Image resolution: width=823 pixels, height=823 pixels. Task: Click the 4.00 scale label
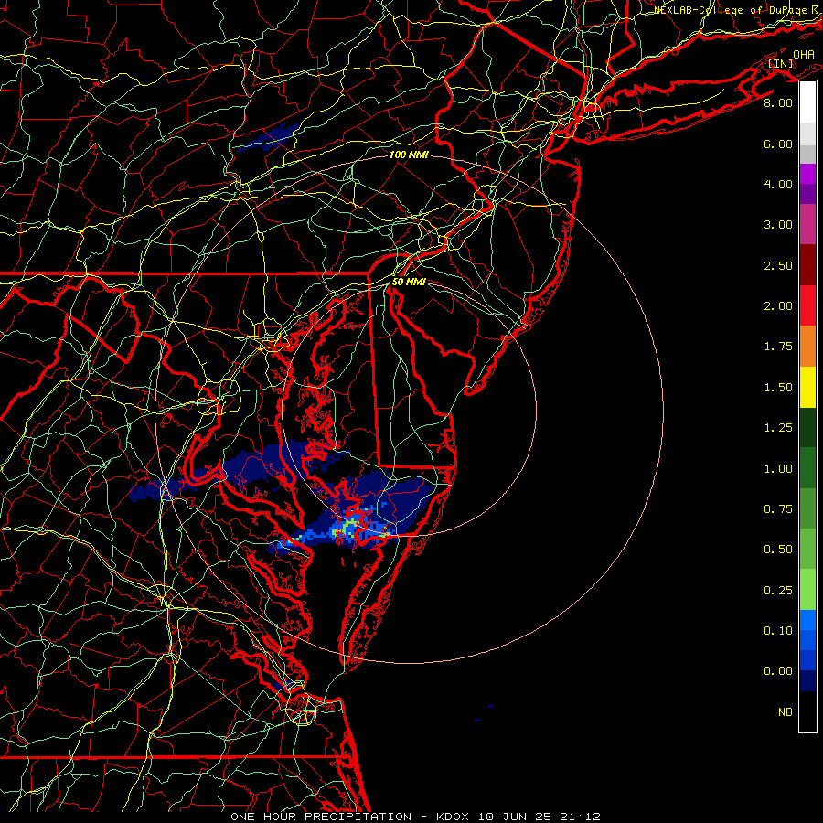coord(778,184)
